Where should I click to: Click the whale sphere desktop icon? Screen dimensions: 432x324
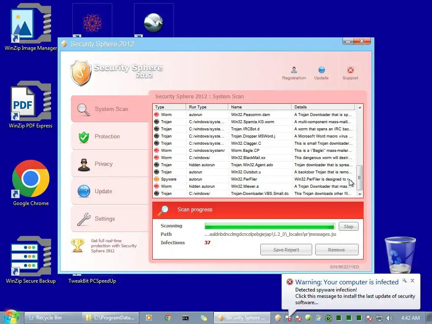(x=154, y=23)
